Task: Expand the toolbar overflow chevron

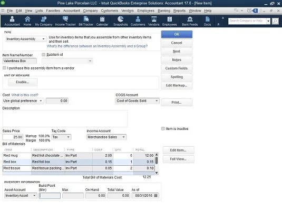Action: [223, 18]
